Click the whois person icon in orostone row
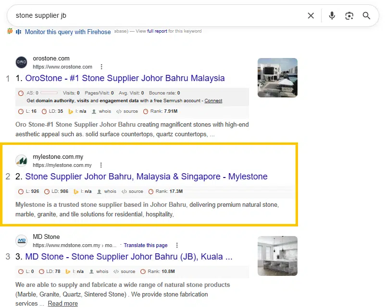The width and height of the screenshot is (385, 308). 94,111
